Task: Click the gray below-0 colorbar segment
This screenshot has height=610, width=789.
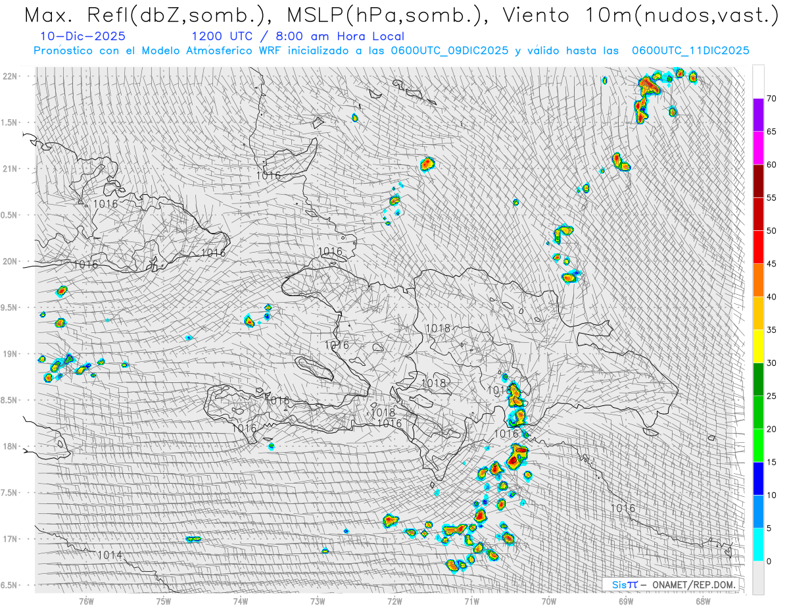Action: [758, 577]
